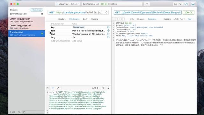
Task: Toggle the bottom panel visibility icon
Action: coord(193,4)
